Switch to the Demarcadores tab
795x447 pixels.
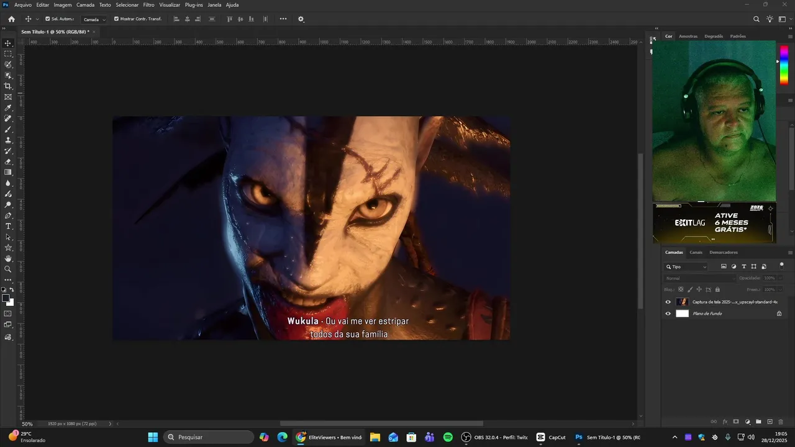click(x=724, y=252)
